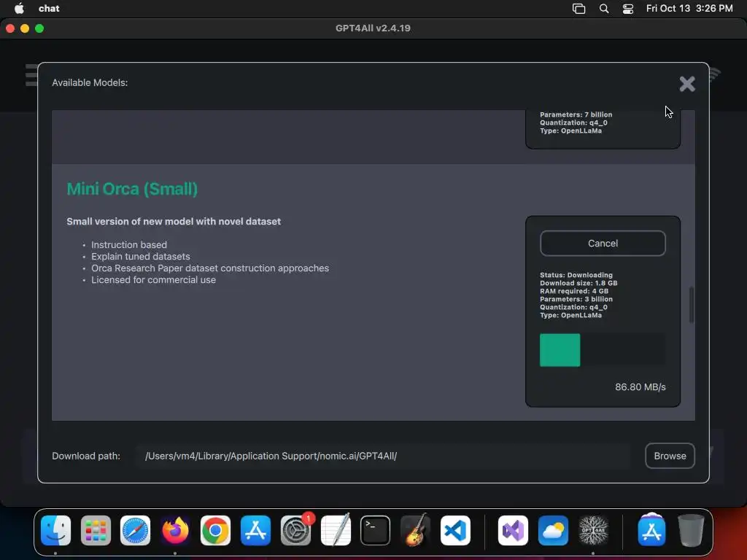Click the Mini Orca download progress bar

603,350
